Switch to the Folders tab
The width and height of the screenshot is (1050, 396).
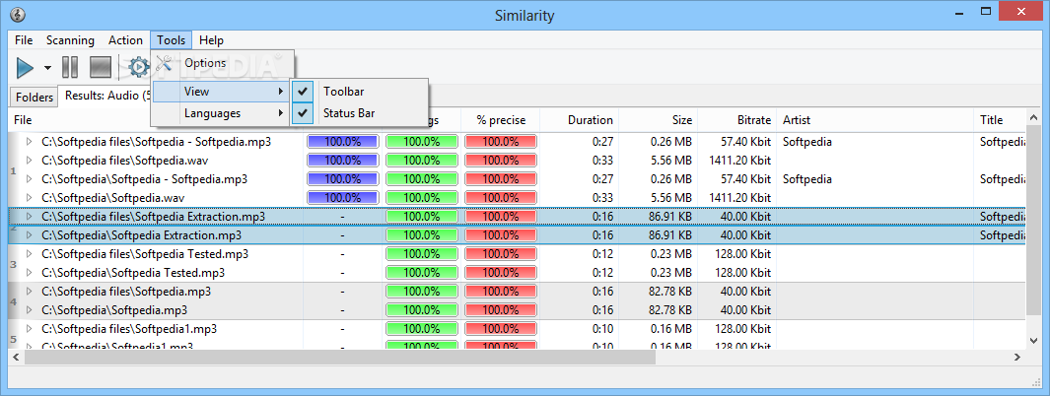coord(35,98)
